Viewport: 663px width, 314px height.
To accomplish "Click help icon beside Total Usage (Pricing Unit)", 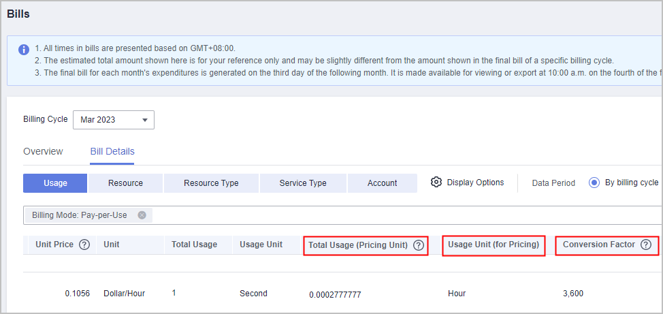I will 419,245.
